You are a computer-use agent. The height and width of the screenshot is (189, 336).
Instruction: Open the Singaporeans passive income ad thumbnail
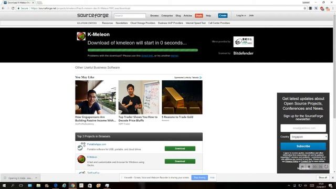(96, 97)
